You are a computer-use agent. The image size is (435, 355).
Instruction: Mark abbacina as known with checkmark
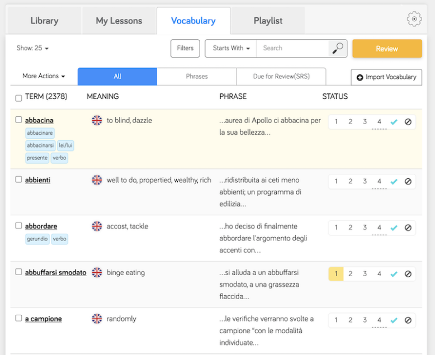pyautogui.click(x=394, y=122)
